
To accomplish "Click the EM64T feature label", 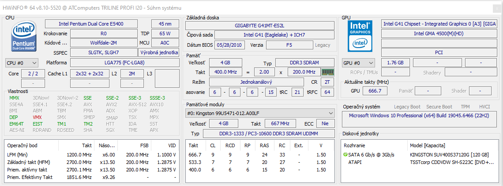I will point(17,123).
